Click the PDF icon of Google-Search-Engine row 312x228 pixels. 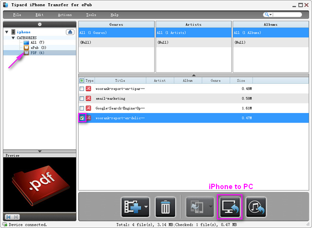point(88,108)
